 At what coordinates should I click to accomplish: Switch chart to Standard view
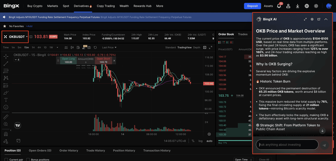[x=171, y=47]
